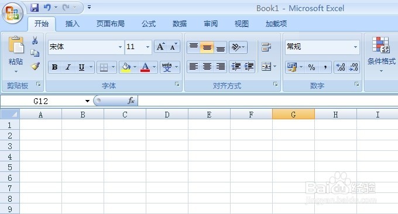398x214 pixels.
Task: Open the Clipboard (剪贴板) dialog launcher
Action: (x=38, y=84)
